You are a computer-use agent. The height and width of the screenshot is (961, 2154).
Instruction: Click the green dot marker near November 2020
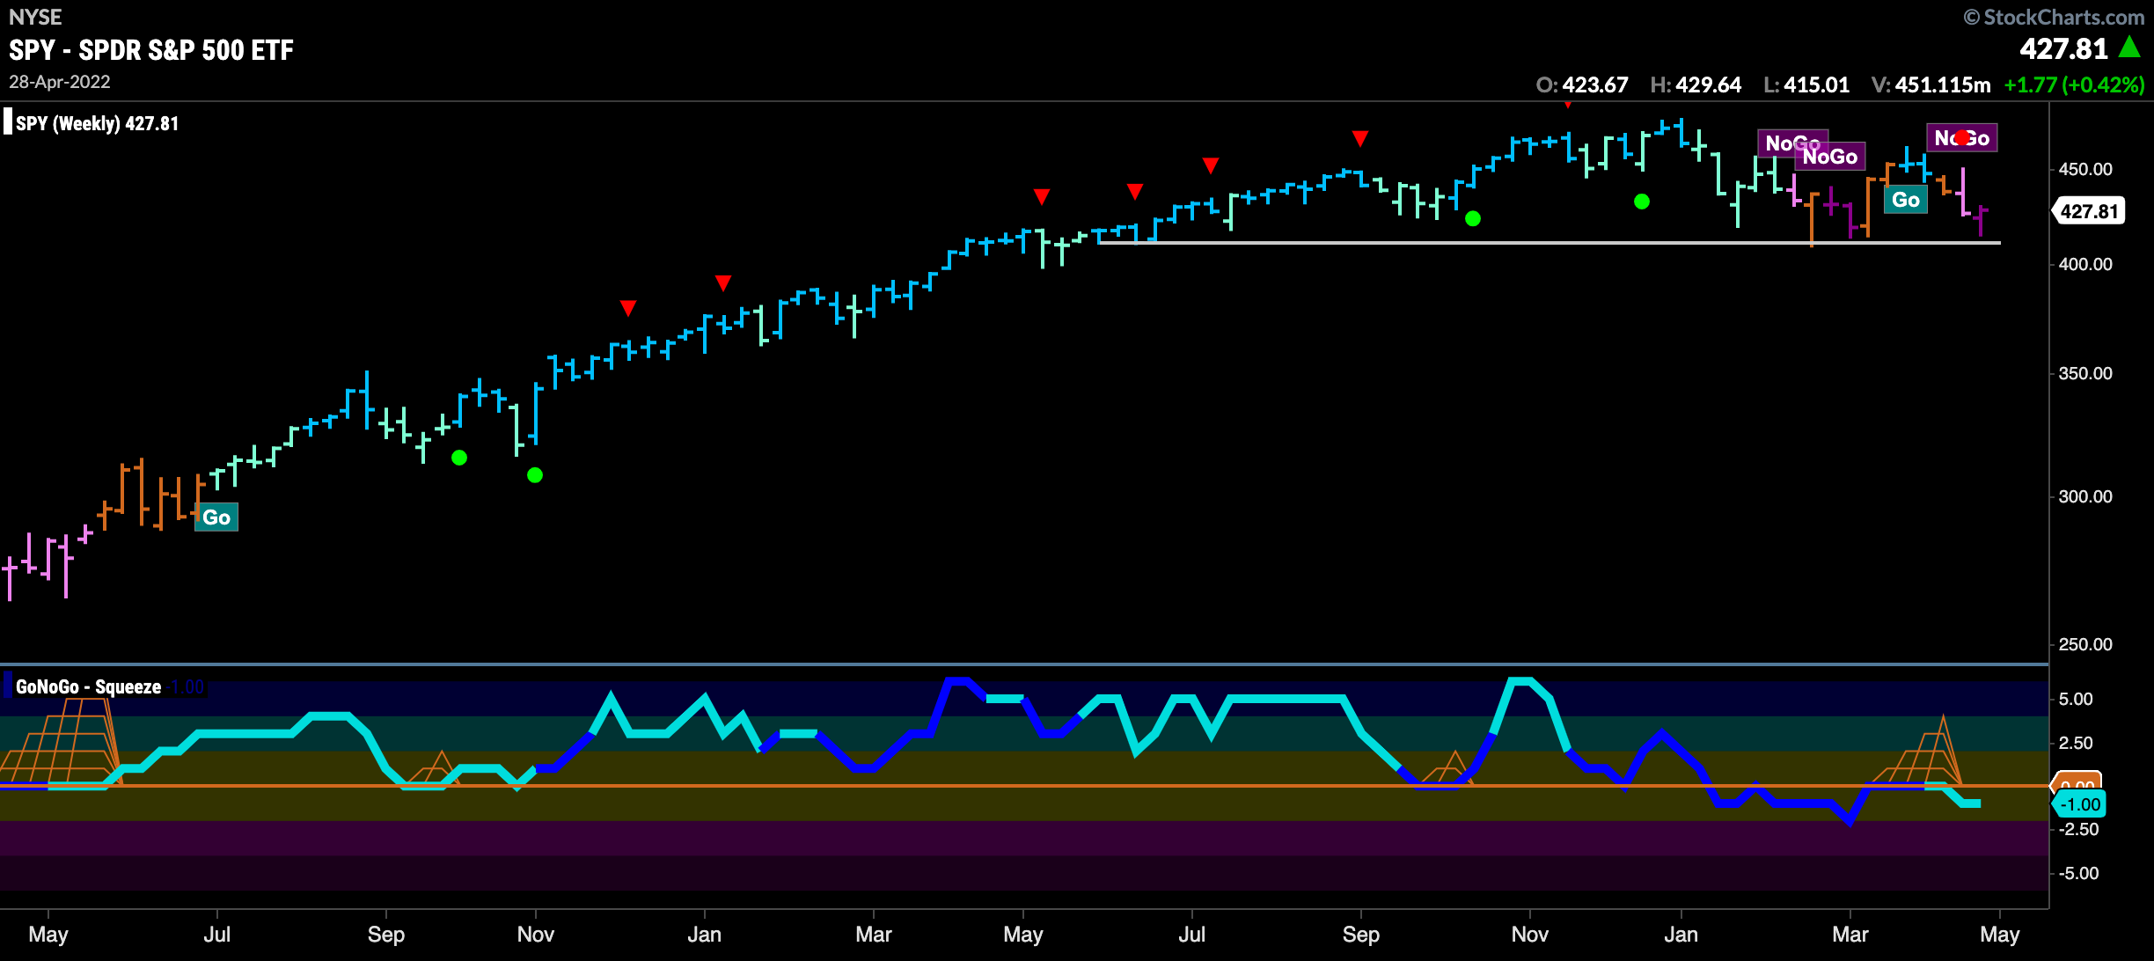click(x=535, y=475)
